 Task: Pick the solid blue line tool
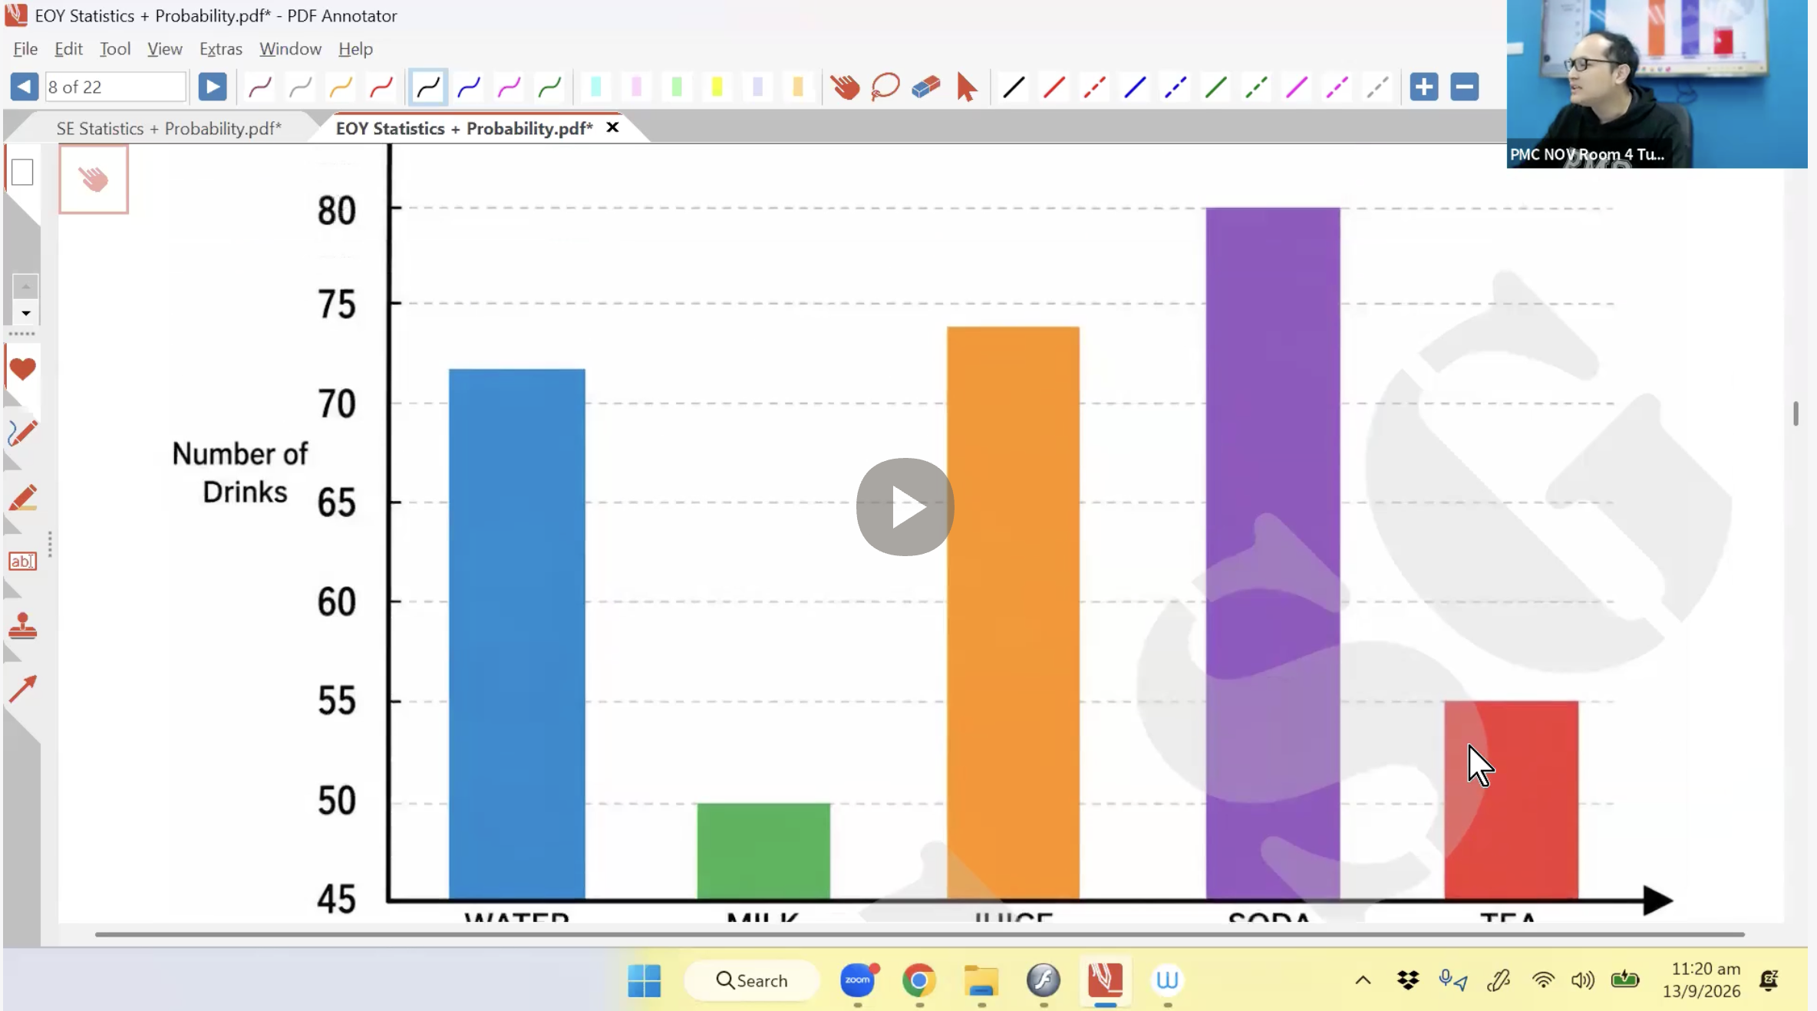1135,87
